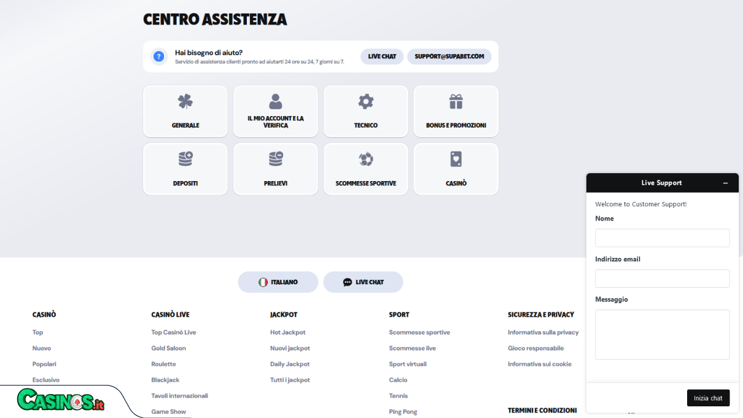Open the Calcio link
Image resolution: width=743 pixels, height=418 pixels.
point(398,380)
